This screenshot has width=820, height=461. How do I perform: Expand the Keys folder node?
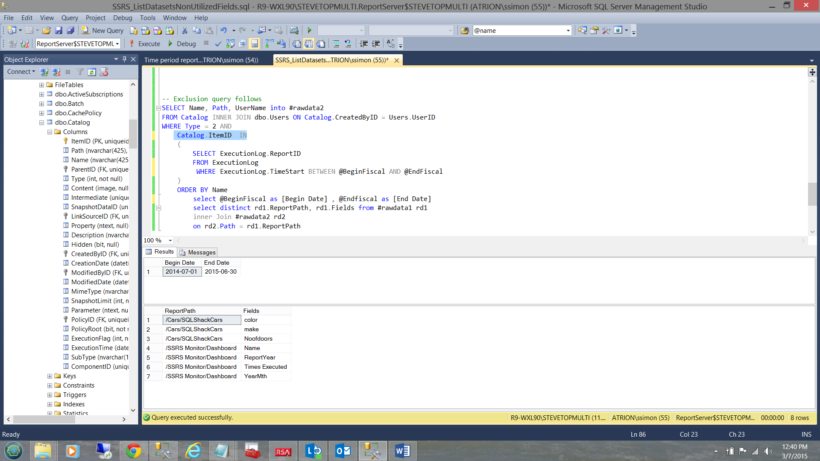[x=50, y=376]
